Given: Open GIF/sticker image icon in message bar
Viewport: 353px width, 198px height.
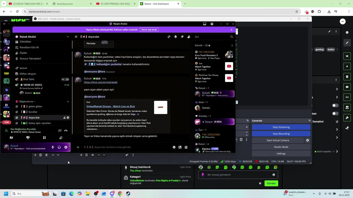Looking at the screenshot, I should tap(180, 147).
